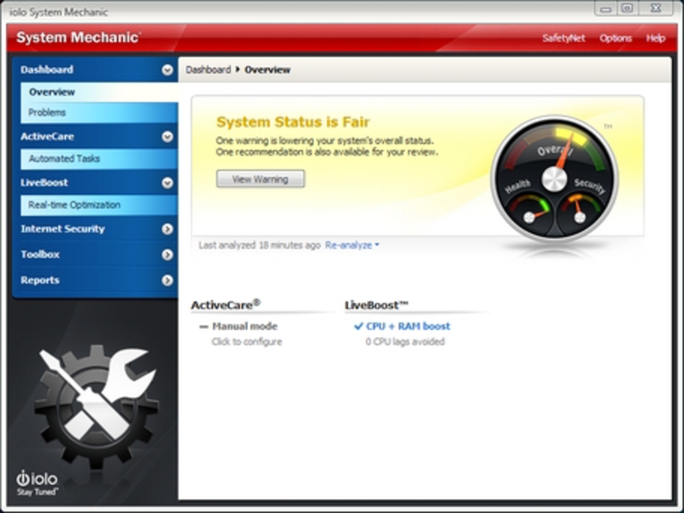Click CPU + RAM boost link
Viewport: 684px width, 513px height.
point(408,327)
